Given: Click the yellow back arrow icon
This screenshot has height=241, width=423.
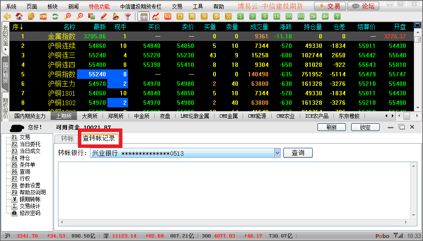Looking at the screenshot, I should [x=7, y=17].
